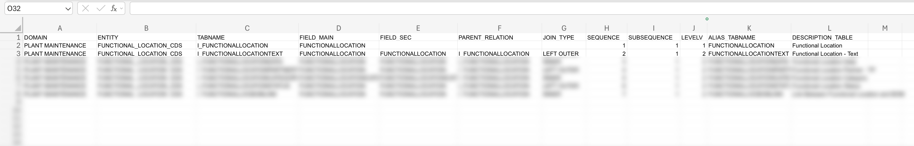The height and width of the screenshot is (146, 914).
Task: Click inside the formula bar
Action: tap(497, 9)
